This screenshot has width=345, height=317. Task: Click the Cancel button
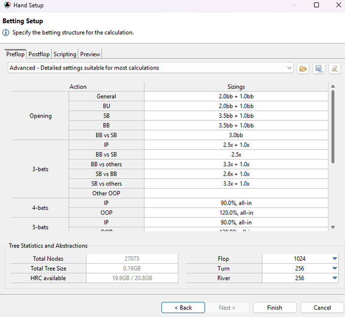click(x=322, y=308)
